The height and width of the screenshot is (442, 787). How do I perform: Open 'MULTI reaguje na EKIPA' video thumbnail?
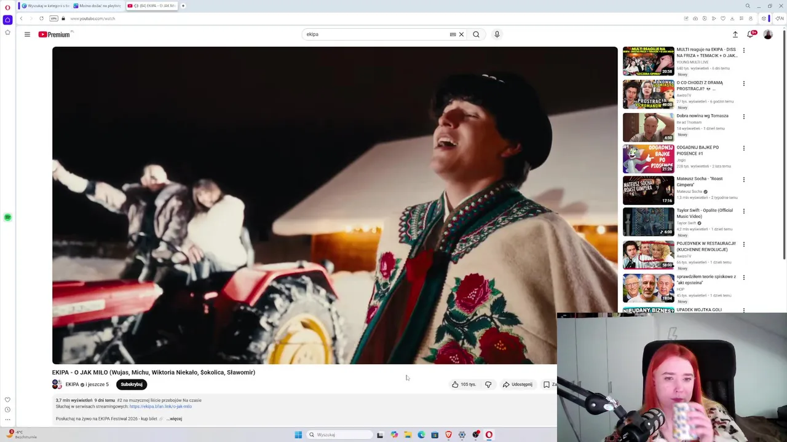point(648,61)
